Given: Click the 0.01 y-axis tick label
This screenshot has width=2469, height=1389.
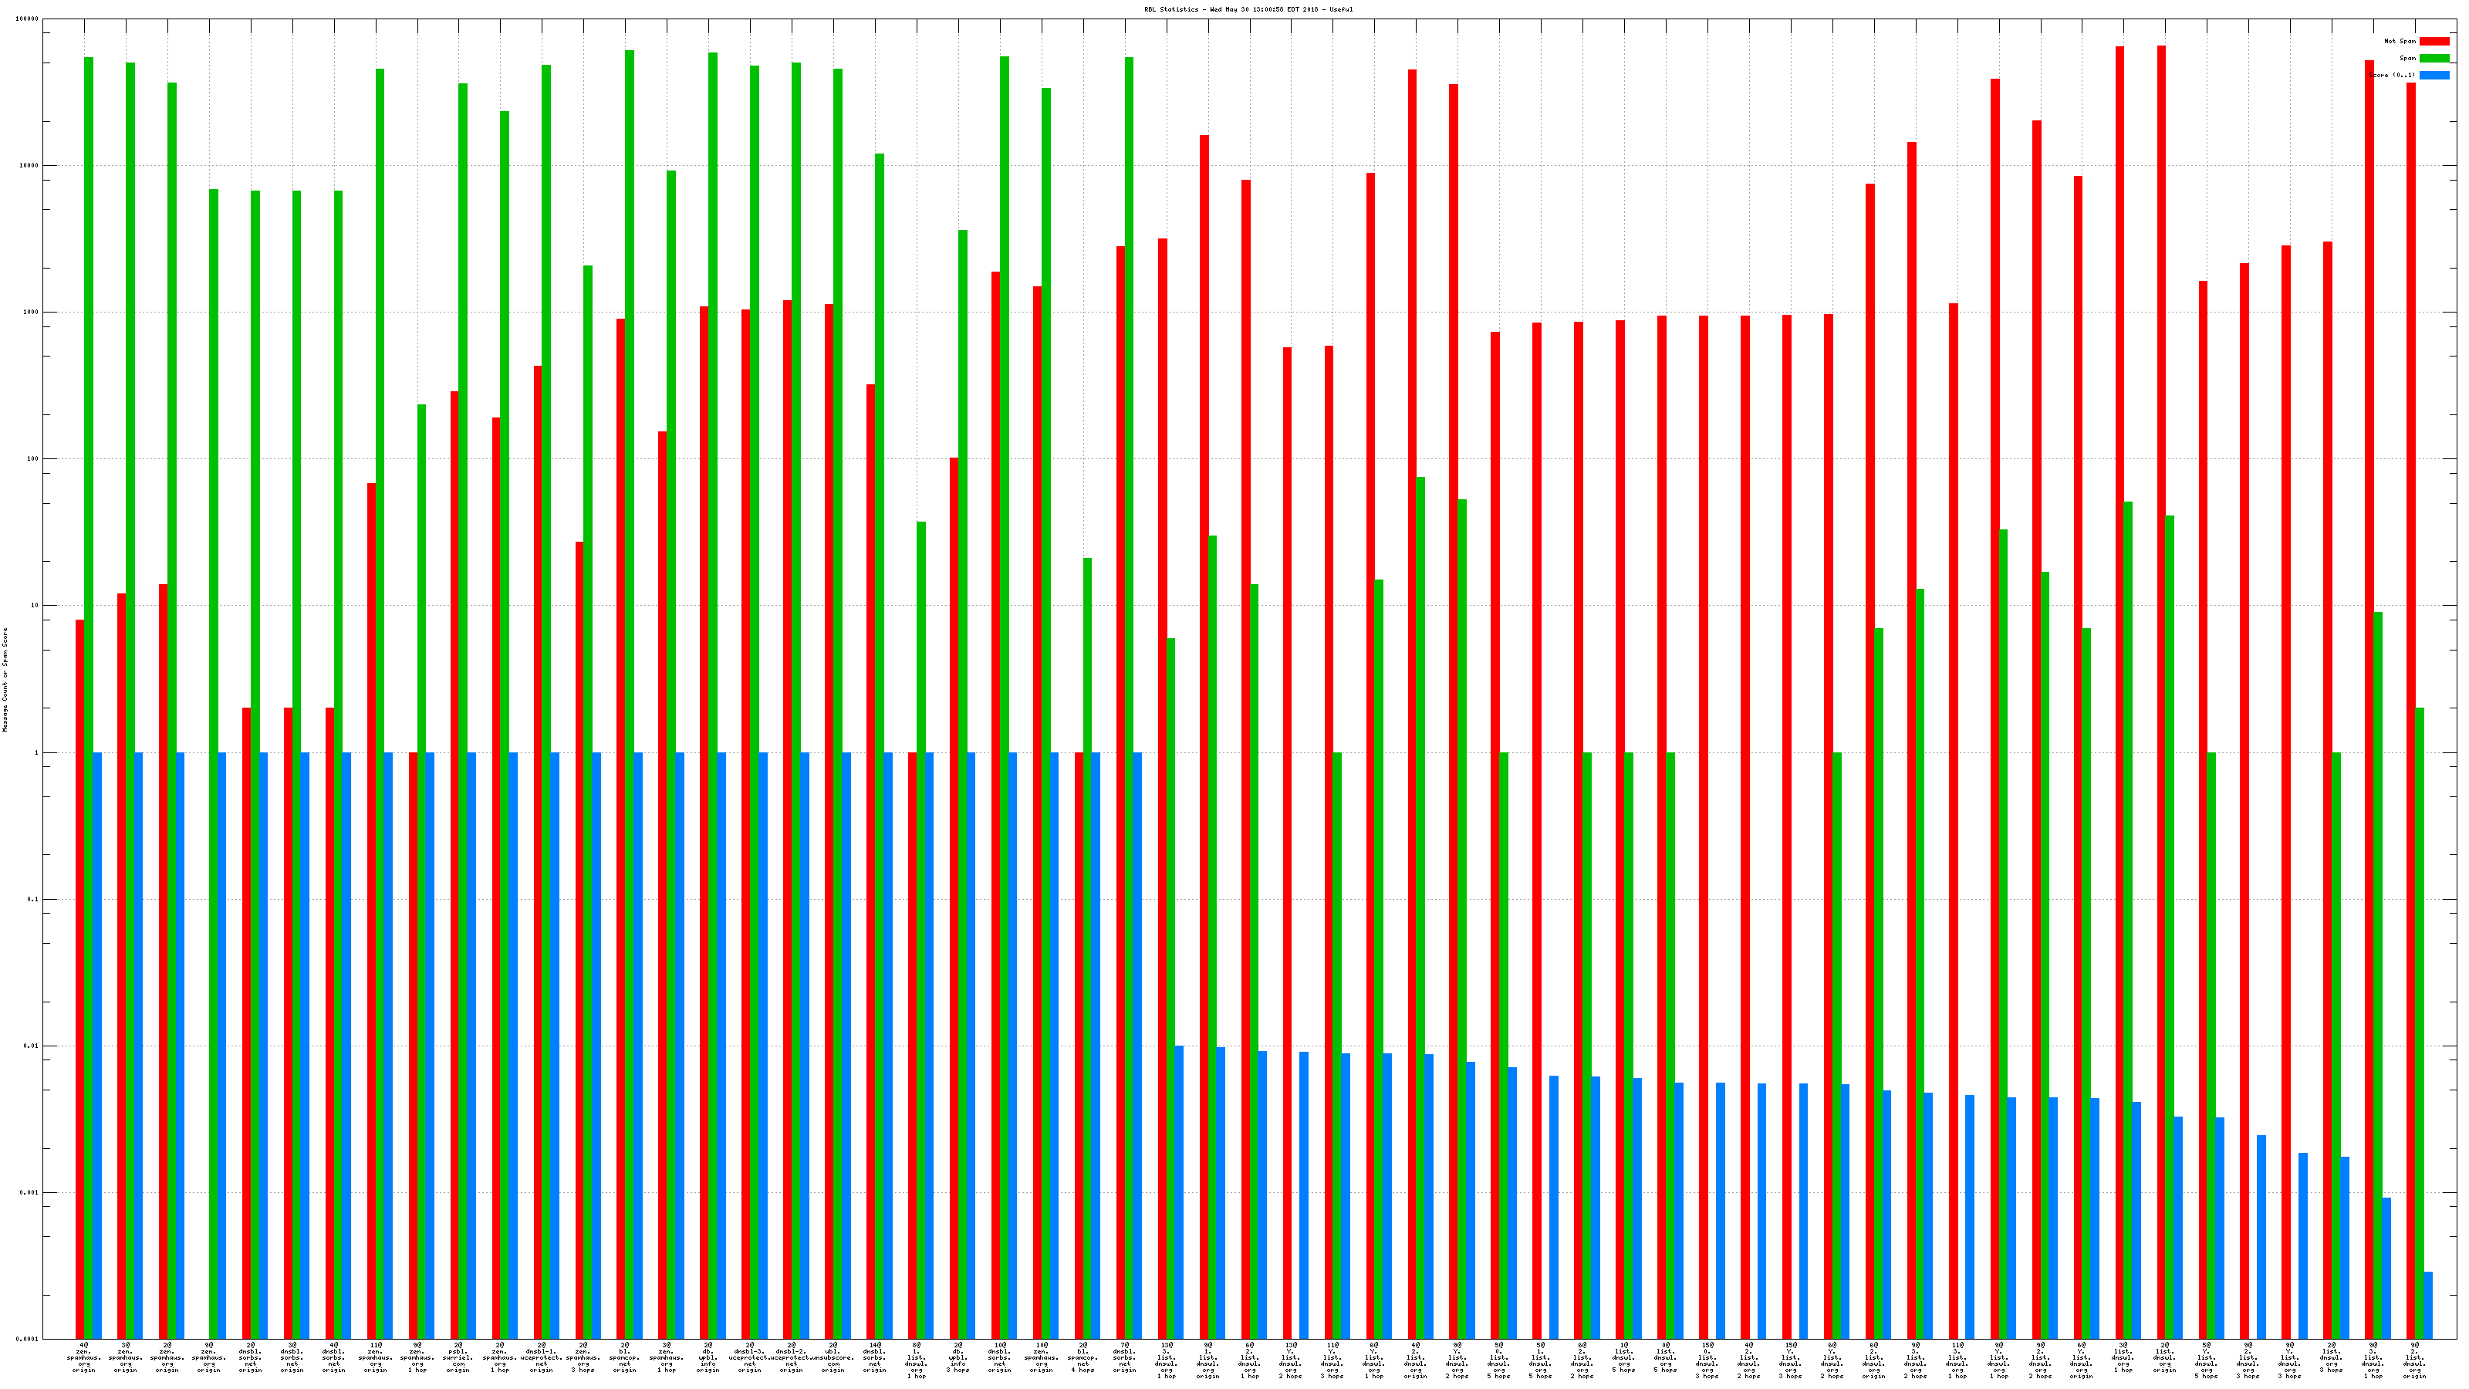Looking at the screenshot, I should click(32, 1046).
